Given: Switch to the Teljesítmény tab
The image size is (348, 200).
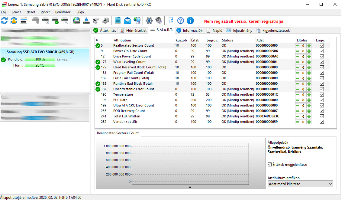Looking at the screenshot, I should tap(239, 31).
